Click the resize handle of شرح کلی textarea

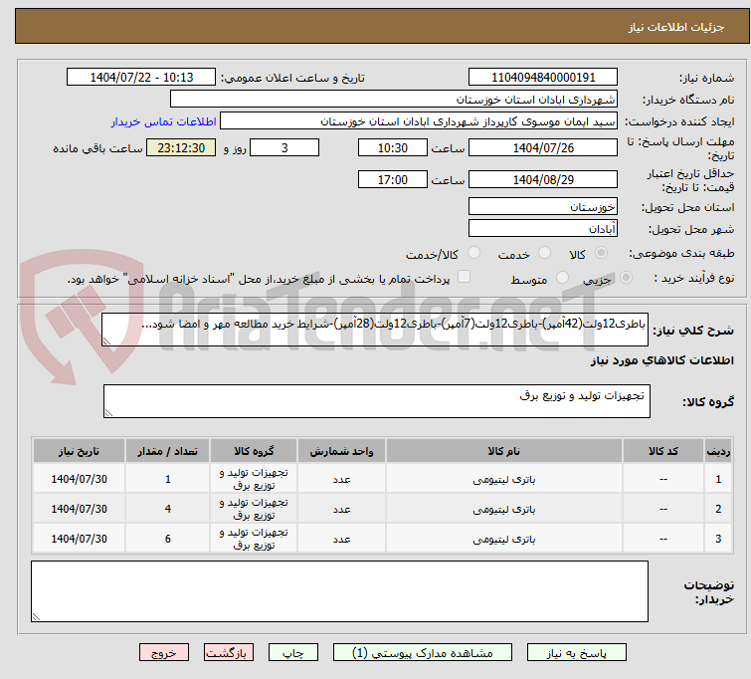(106, 341)
